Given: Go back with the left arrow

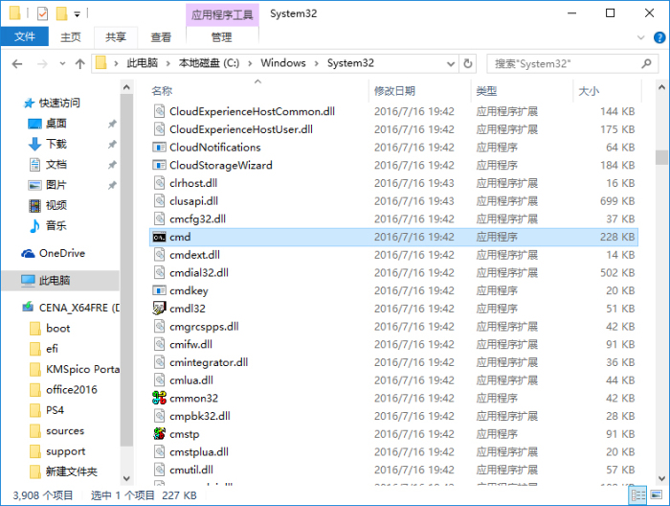Looking at the screenshot, I should tap(17, 64).
